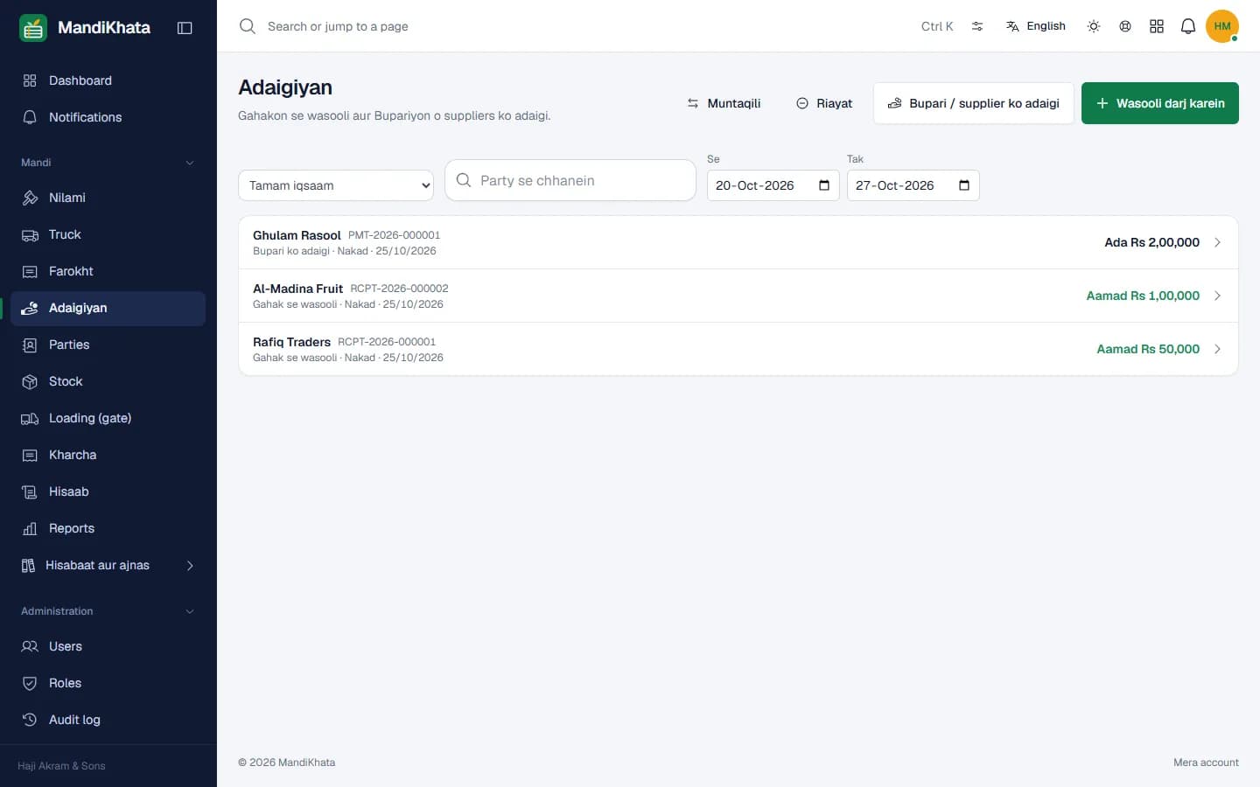This screenshot has width=1260, height=787.
Task: Open Notifications in the sidebar
Action: (108, 117)
